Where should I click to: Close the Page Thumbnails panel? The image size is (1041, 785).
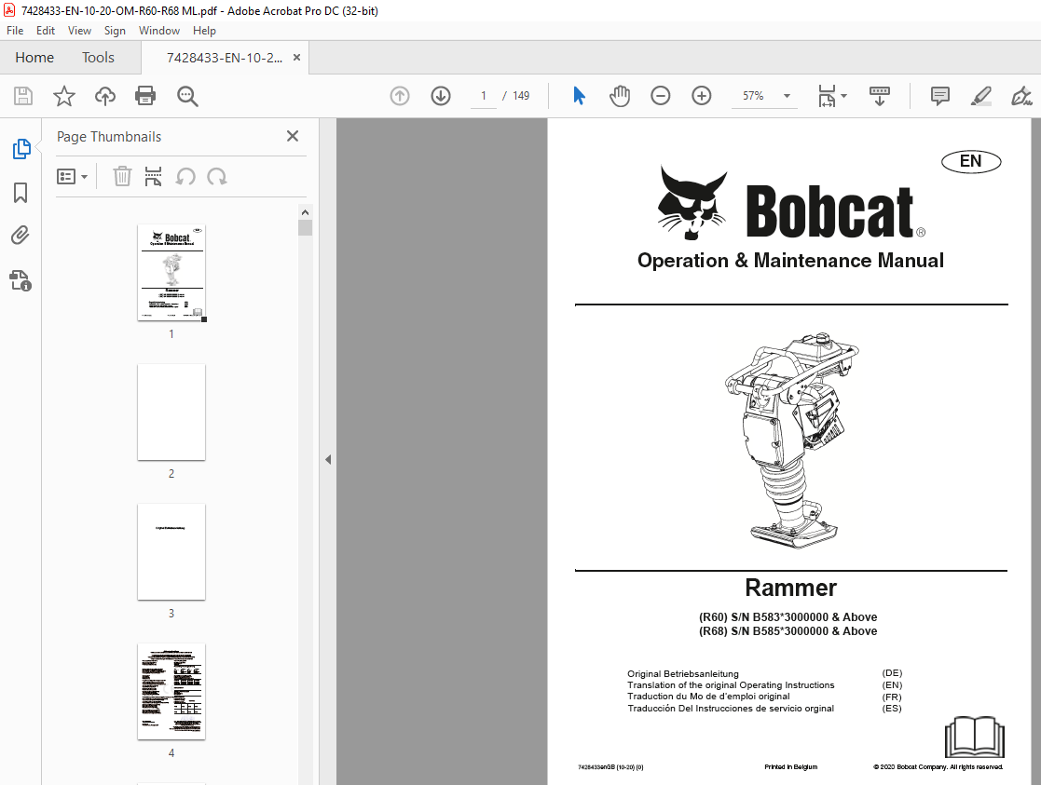point(292,136)
